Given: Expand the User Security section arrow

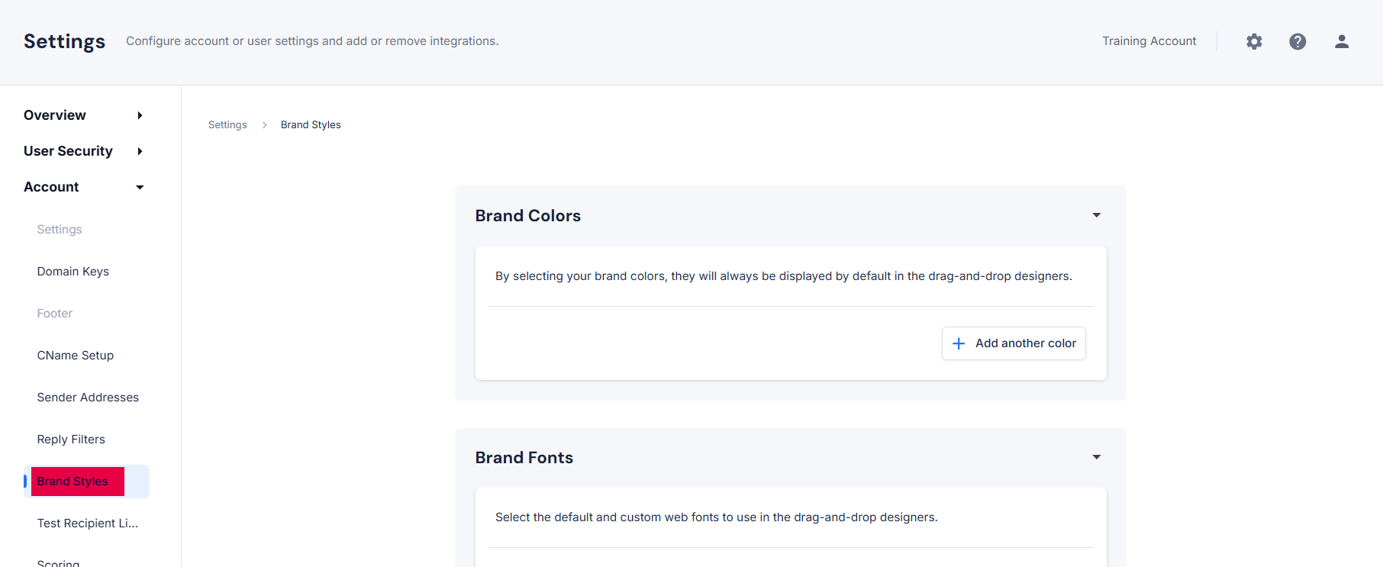Looking at the screenshot, I should [x=140, y=151].
